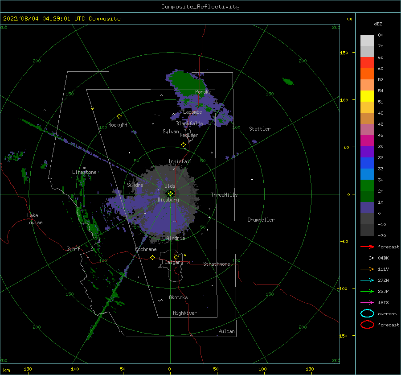Click the Limestone label
The height and width of the screenshot is (375, 401).
84,172
